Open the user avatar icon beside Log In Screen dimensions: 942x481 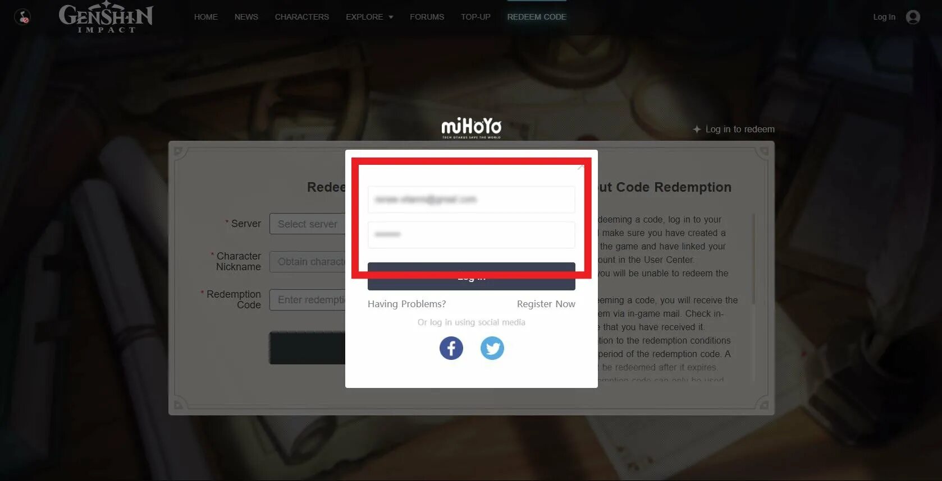pyautogui.click(x=913, y=17)
